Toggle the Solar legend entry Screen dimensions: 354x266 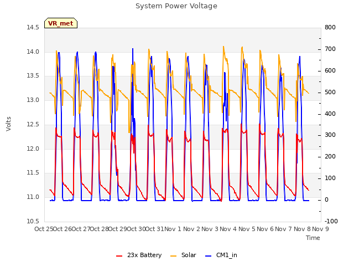click(x=183, y=255)
